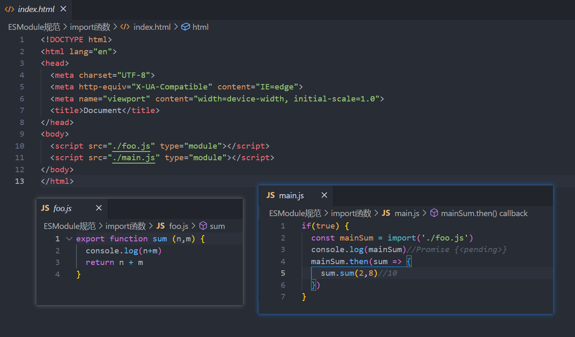Select the foo.js tab
Viewport: 575px width, 337px height.
[x=62, y=208]
